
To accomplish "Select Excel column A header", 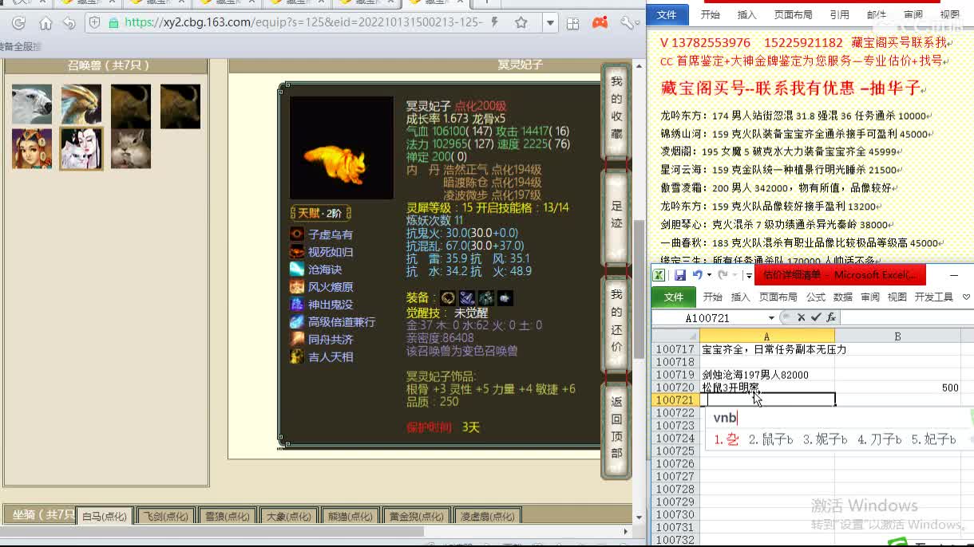I will click(766, 336).
